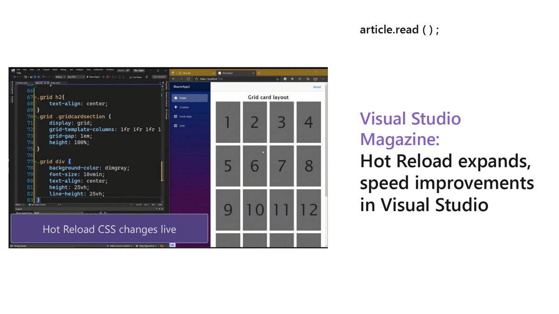Click the browser Refresh icon

188,79
